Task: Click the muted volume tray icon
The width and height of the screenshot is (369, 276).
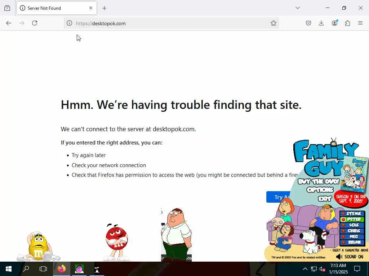Action: pos(322,269)
